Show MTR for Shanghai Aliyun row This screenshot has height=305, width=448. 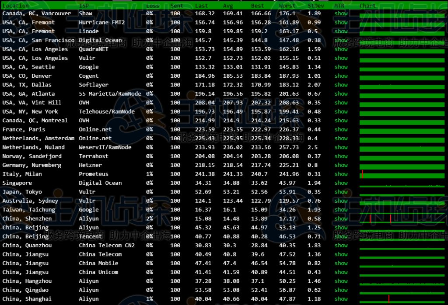click(x=341, y=299)
